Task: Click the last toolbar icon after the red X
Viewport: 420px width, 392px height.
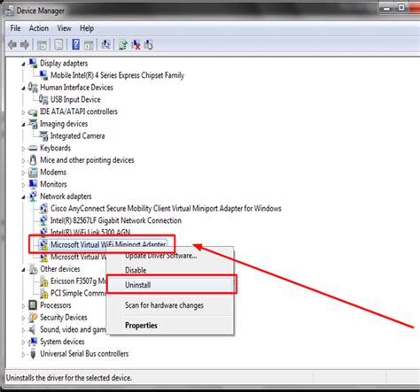Action: 148,45
